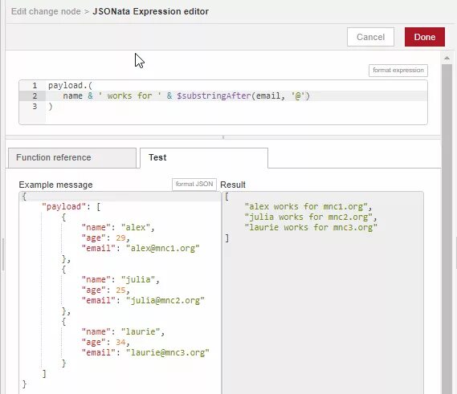Click result "laurie works for mnc3.org"
457x394 pixels.
[x=311, y=227]
